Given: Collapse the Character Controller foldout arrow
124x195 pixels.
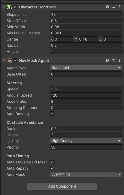Looking at the screenshot, I should pyautogui.click(x=4, y=7).
